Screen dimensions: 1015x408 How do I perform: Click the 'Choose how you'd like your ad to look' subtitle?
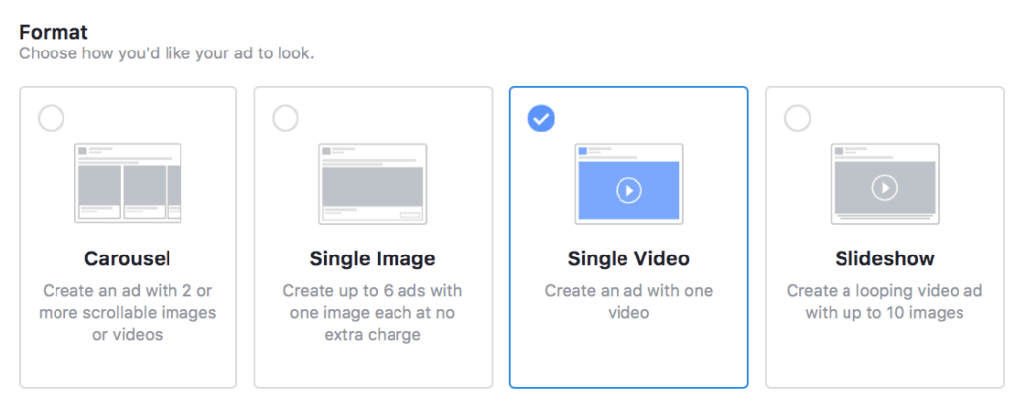(167, 53)
